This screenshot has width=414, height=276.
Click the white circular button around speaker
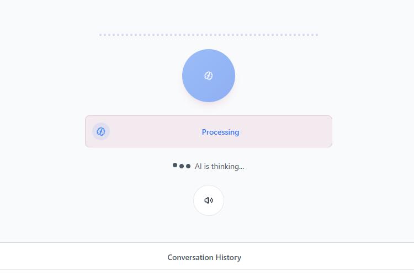click(x=209, y=200)
